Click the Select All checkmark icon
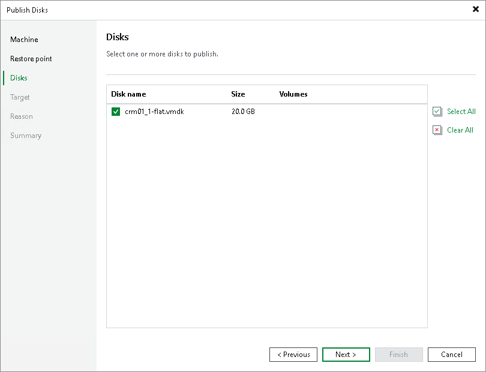The width and height of the screenshot is (486, 372). pyautogui.click(x=437, y=112)
